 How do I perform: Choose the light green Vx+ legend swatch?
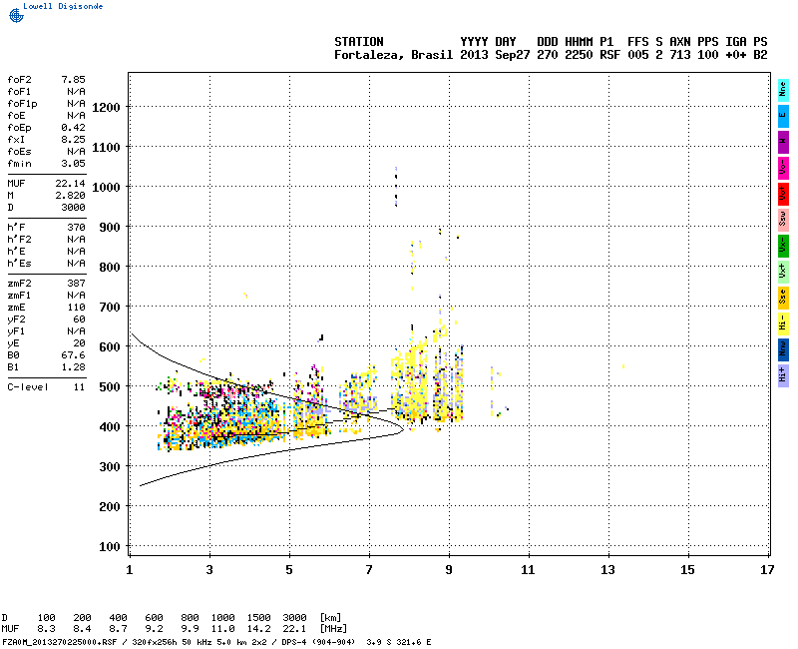(783, 271)
